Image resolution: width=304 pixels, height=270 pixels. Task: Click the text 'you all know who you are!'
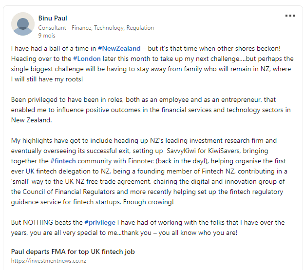pos(198,232)
